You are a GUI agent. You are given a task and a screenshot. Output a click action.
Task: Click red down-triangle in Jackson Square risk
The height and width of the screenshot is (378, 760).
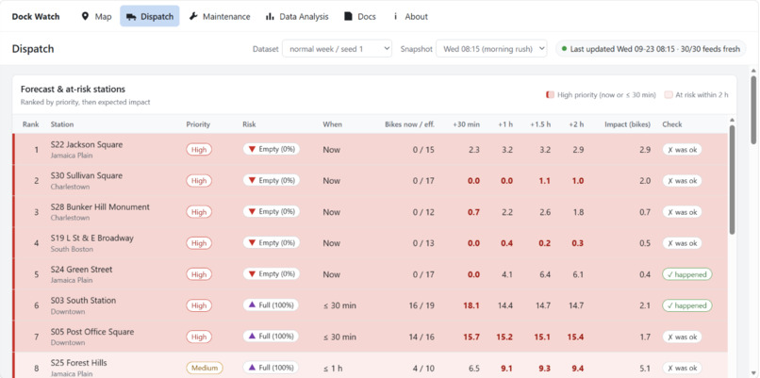[x=252, y=149]
